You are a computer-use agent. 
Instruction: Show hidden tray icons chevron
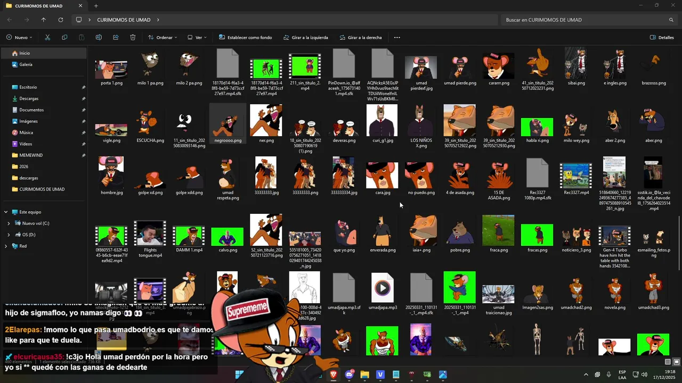[x=586, y=374]
